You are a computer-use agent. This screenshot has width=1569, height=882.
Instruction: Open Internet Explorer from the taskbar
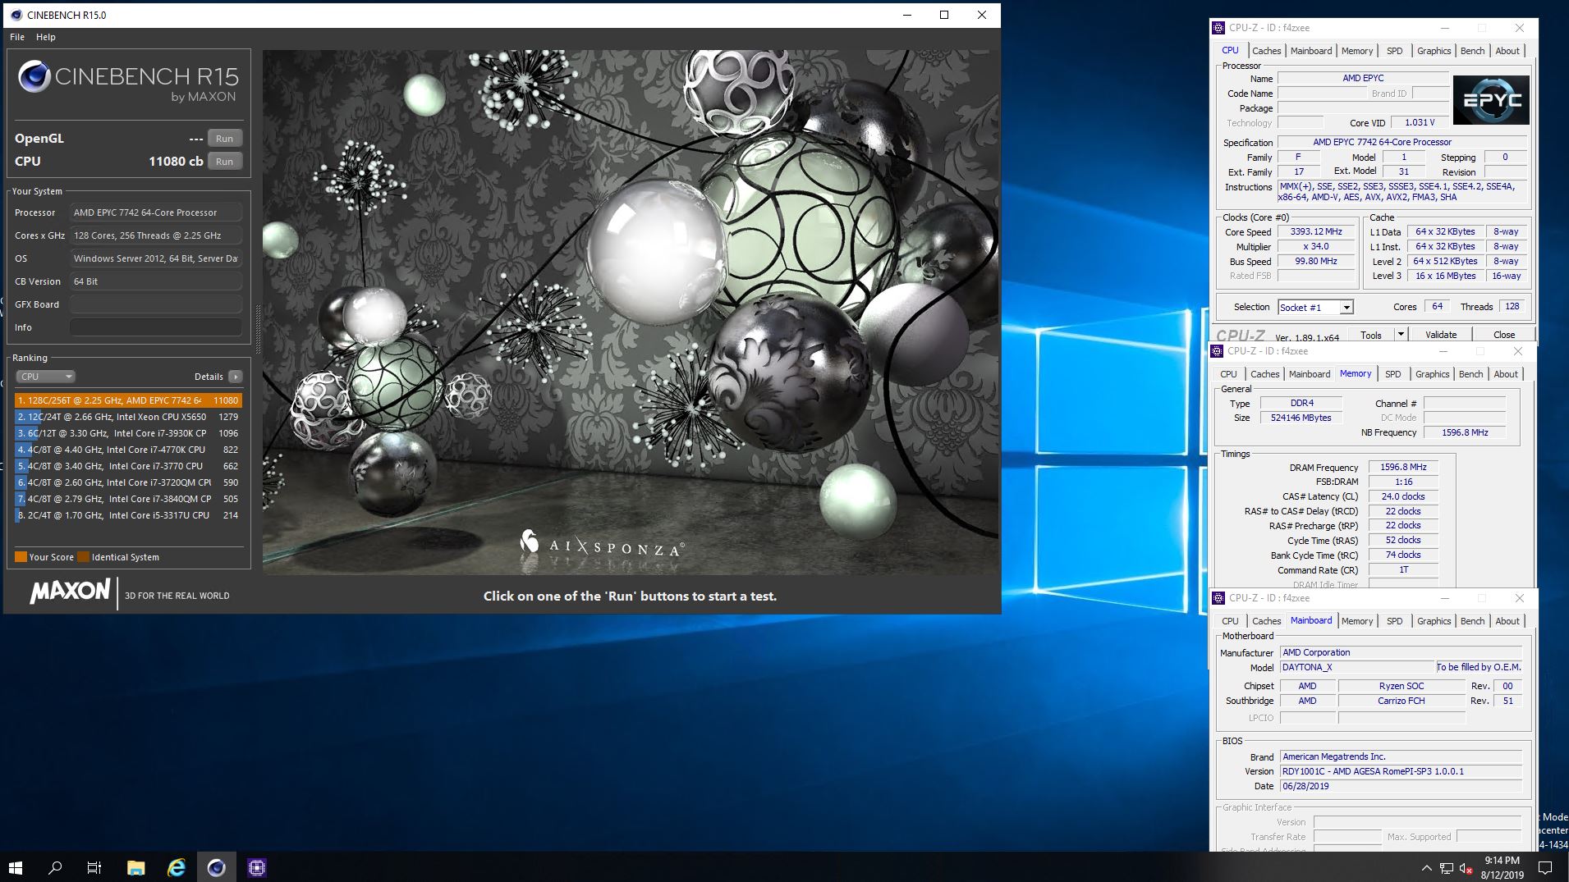[x=176, y=867]
